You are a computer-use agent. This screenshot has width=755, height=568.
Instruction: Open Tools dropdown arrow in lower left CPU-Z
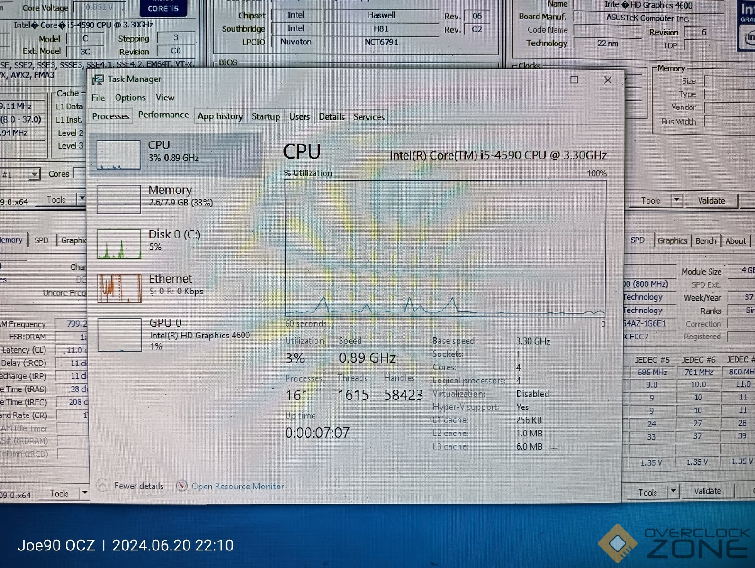pyautogui.click(x=84, y=493)
